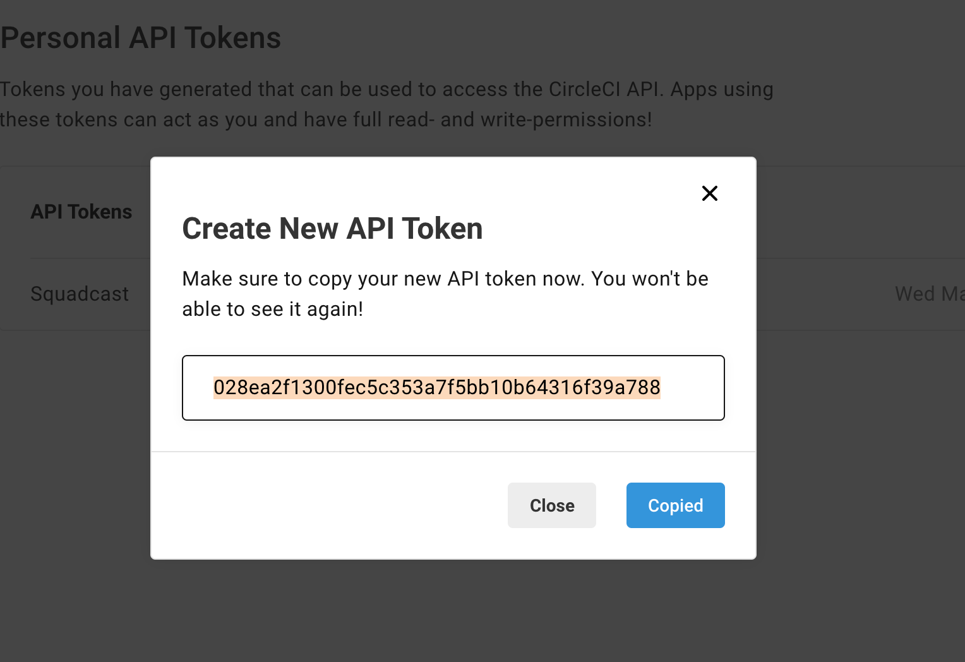Dismiss the dialog with the X icon

(710, 193)
